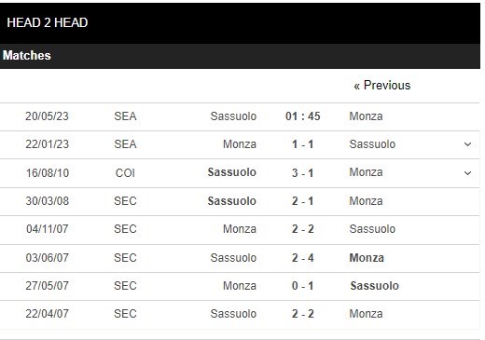This screenshot has width=485, height=340.
Task: Expand the 16/08/10 Sassuolo vs Monza match details
Action: (467, 173)
